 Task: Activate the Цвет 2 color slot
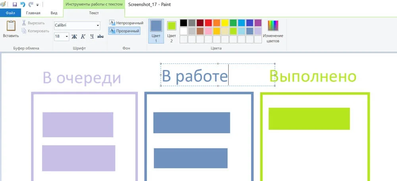pyautogui.click(x=172, y=31)
